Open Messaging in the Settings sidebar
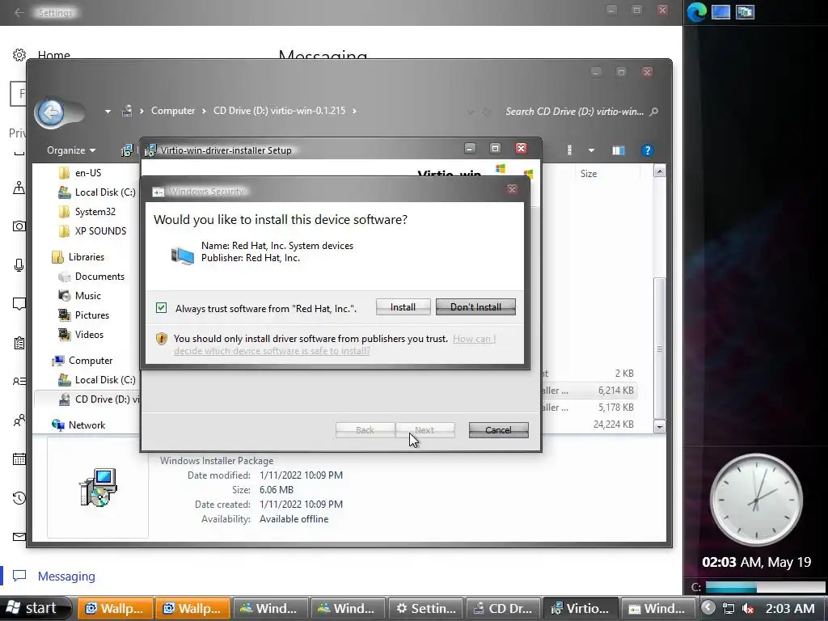 [66, 576]
